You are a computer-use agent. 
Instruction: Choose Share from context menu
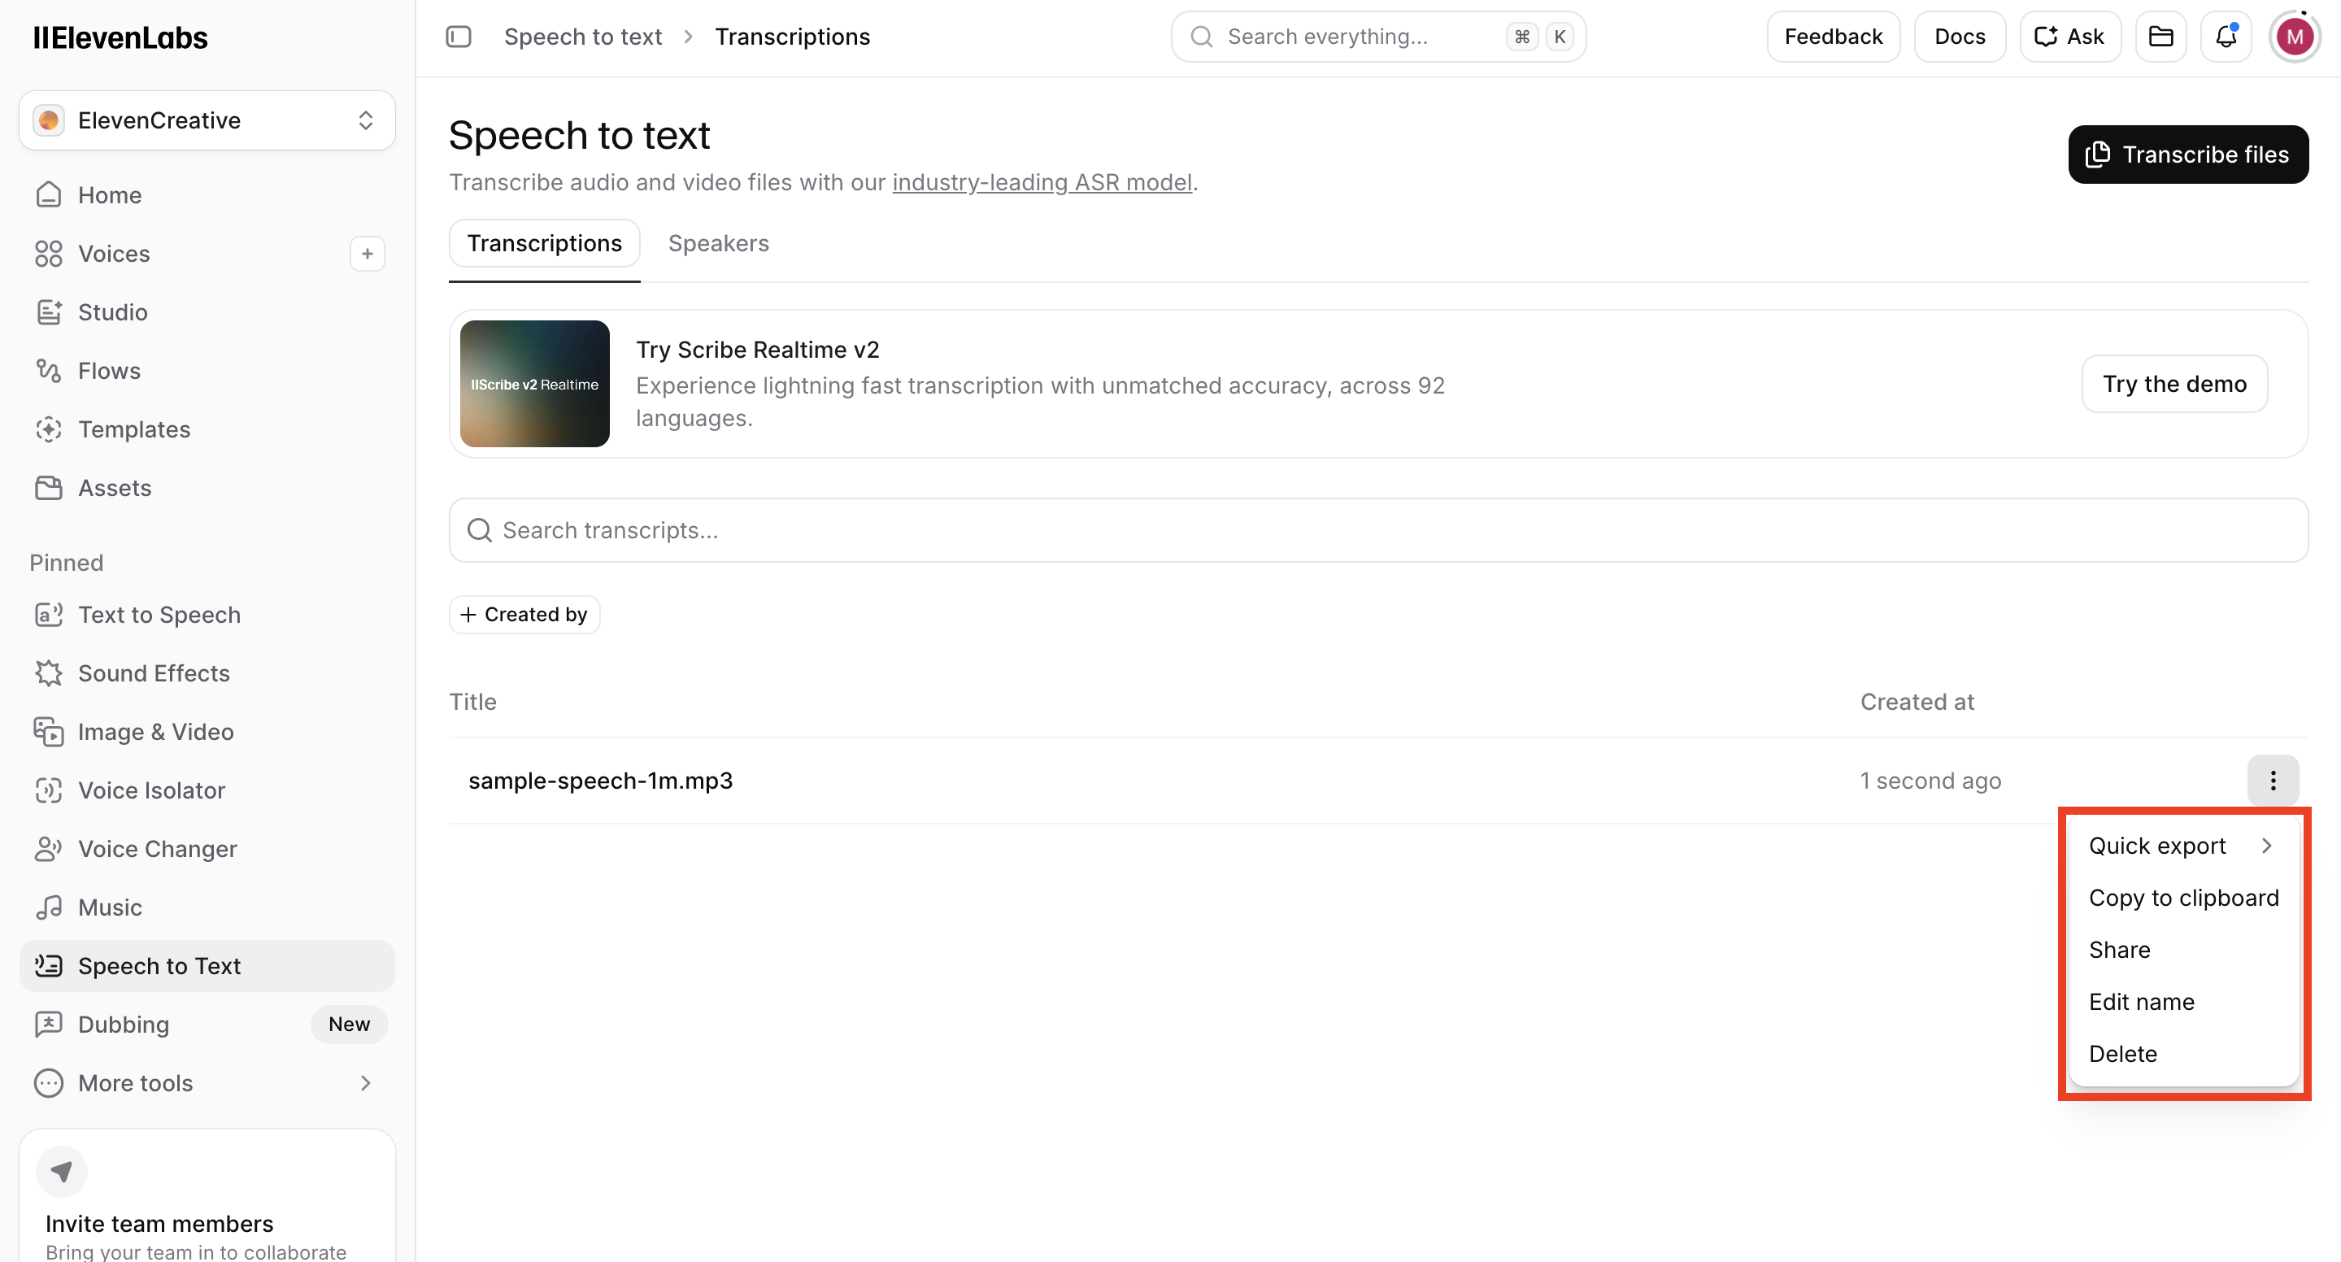(2183, 950)
